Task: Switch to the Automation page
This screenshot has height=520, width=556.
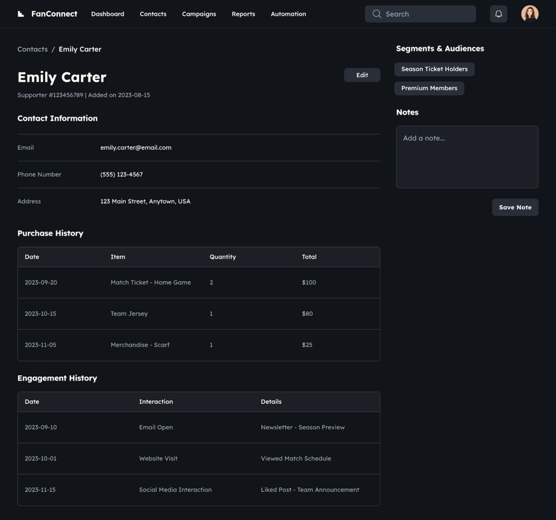Action: [x=288, y=14]
